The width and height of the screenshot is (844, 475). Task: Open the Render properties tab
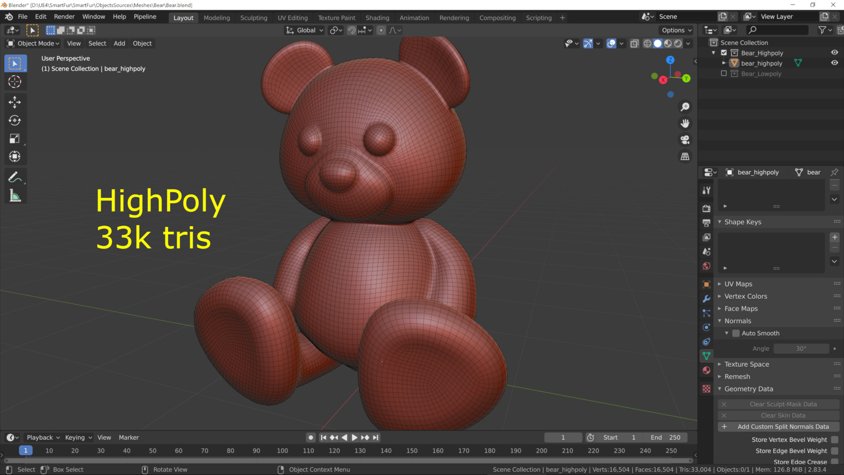point(707,208)
